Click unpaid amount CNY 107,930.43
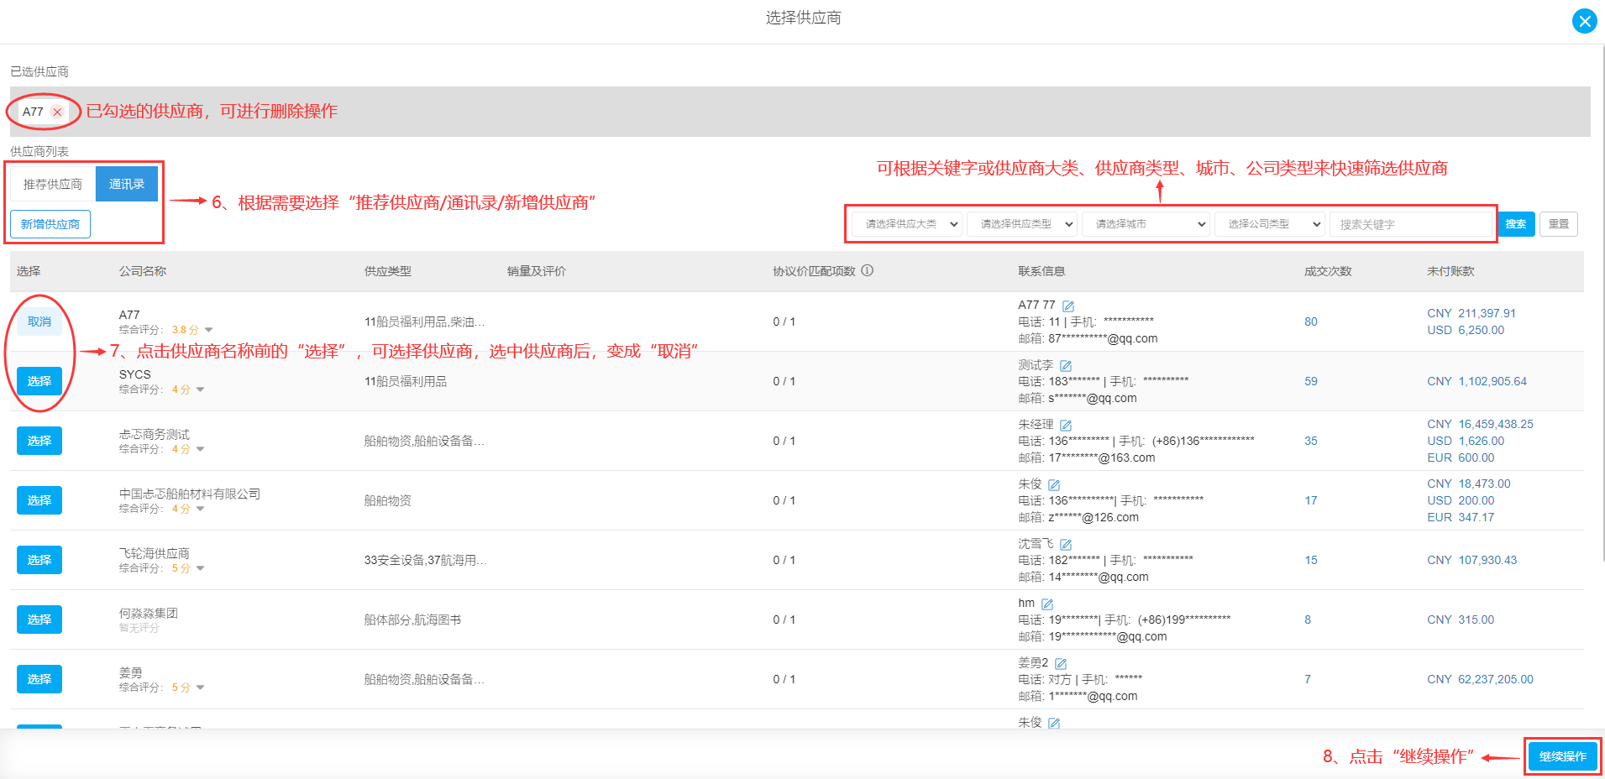This screenshot has height=779, width=1605. click(x=1472, y=560)
